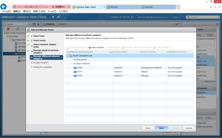
Task: Collapse the Folder tree node
Action: 7,36
